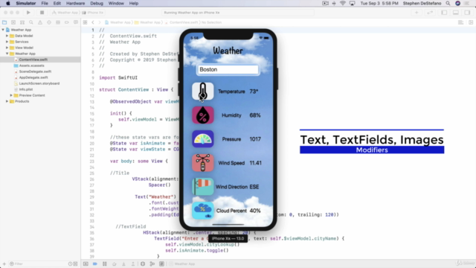Tap the Pressure gauge icon in simulator
This screenshot has width=476, height=268.
point(203,139)
